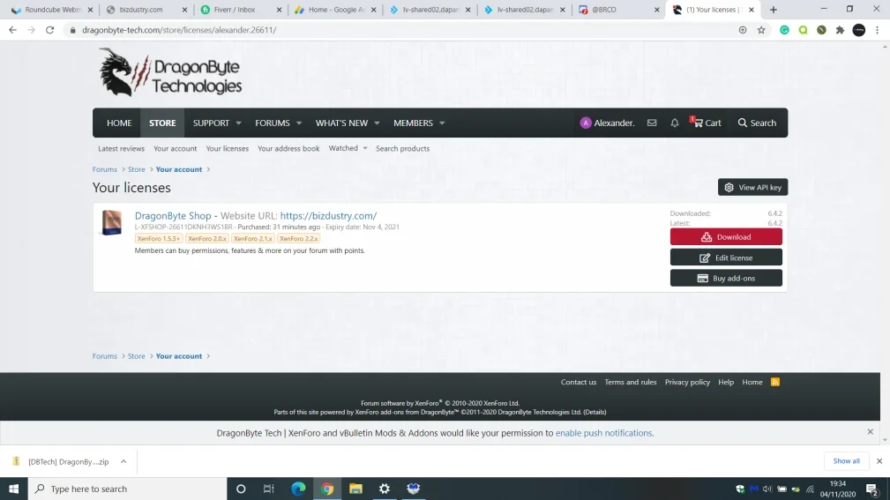Open Your licenses sub-navigation link
Image resolution: width=890 pixels, height=500 pixels.
click(227, 148)
